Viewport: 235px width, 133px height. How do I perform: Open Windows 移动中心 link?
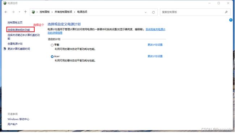click(18, 119)
